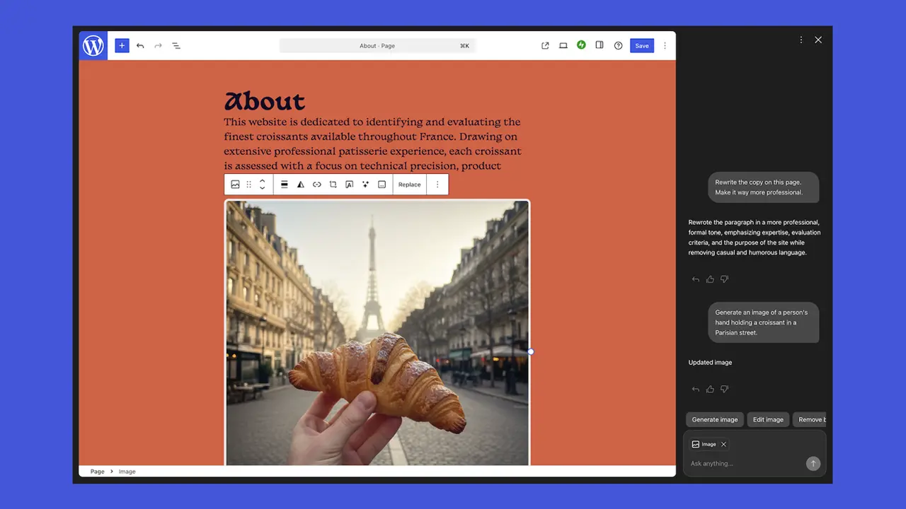Toggle the settings sidebar panel
The image size is (906, 509).
[x=600, y=45]
